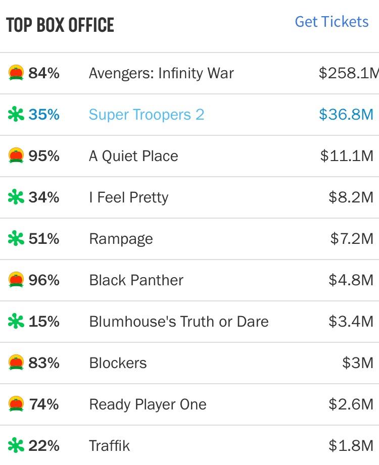Click the fresh tomato icon beside Avengers: Infinity War
This screenshot has width=379, height=465.
pos(16,73)
